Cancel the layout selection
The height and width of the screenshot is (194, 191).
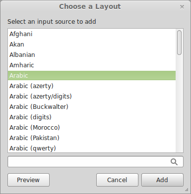(x=117, y=180)
